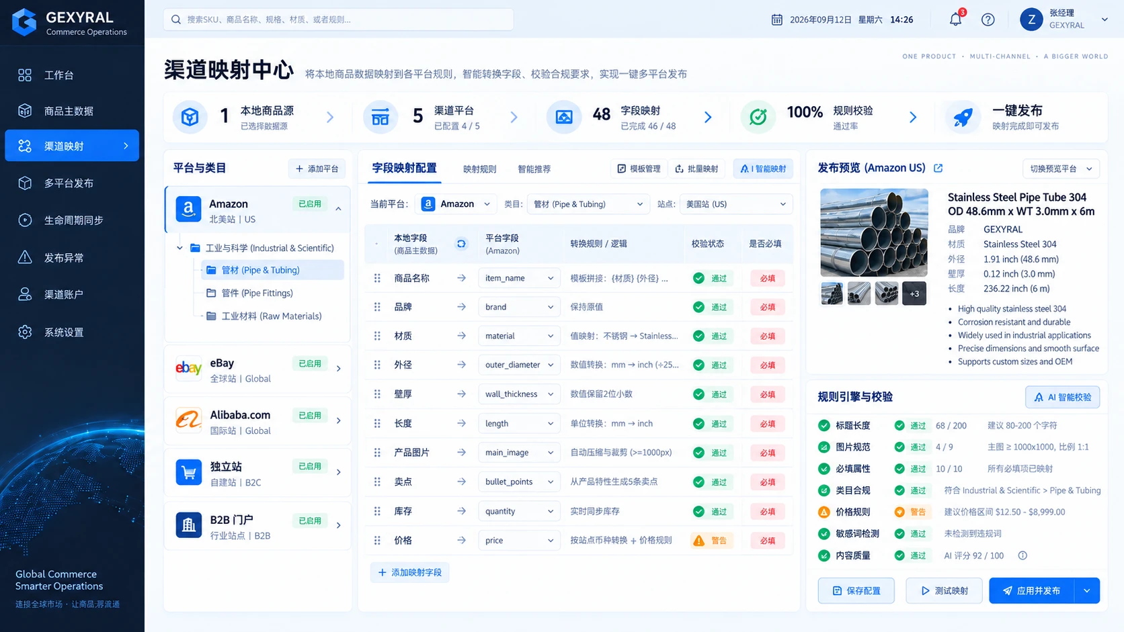Viewport: 1124px width, 632px height.
Task: Open the 站点 美国站 (US) dropdown
Action: 736,204
